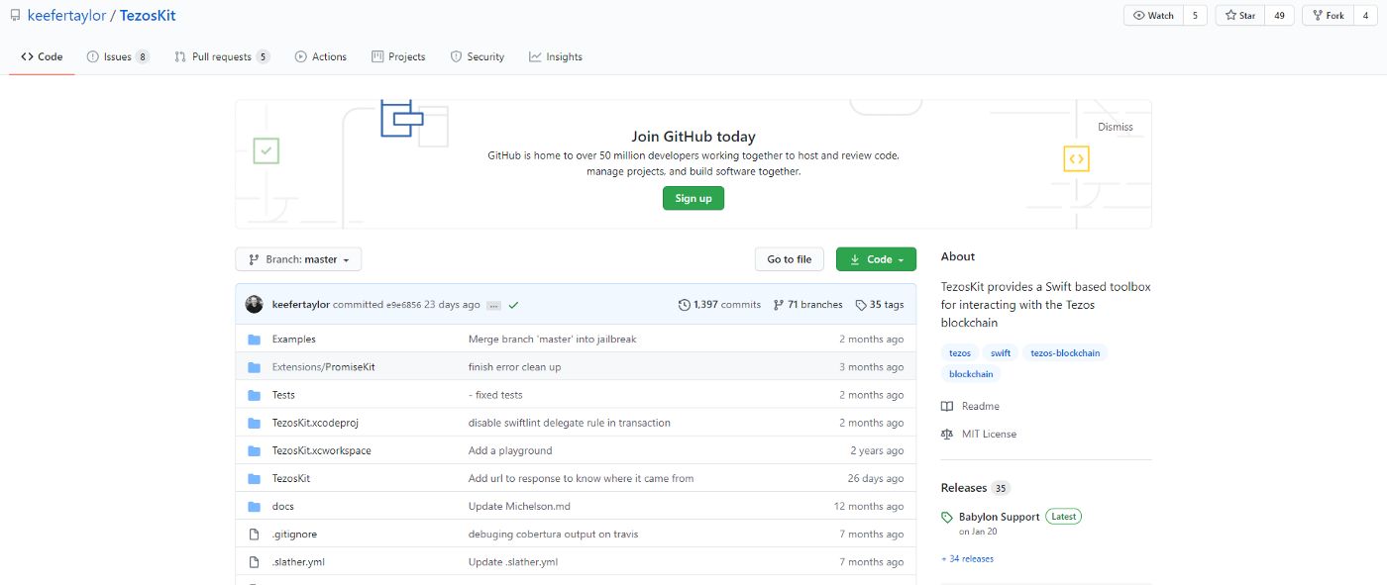Screen dimensions: 1387x585
Task: Open the Babylon Support release
Action: click(1000, 517)
